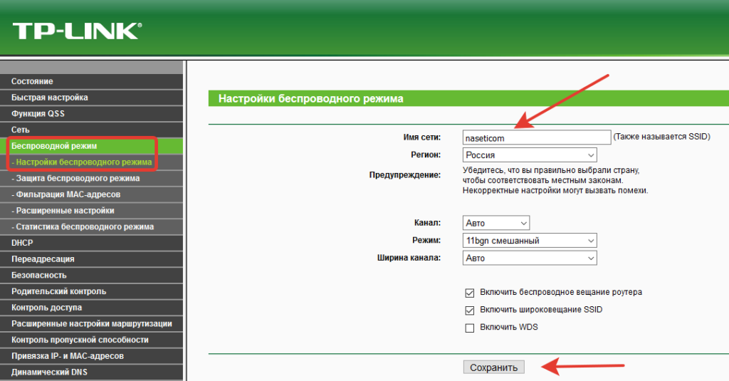Image resolution: width=729 pixels, height=381 pixels.
Task: Open Защита беспроводного режима submenu
Action: tap(77, 179)
